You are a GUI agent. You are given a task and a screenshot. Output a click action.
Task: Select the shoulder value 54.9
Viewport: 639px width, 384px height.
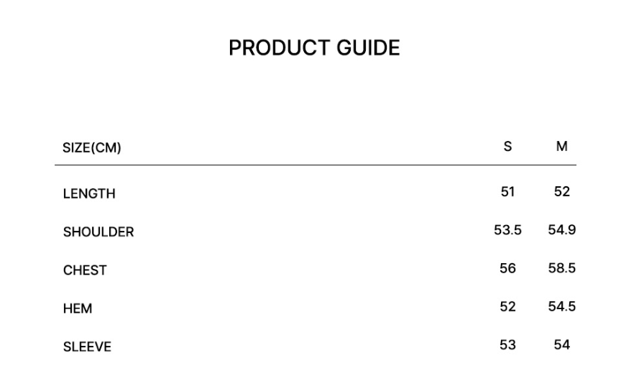562,230
